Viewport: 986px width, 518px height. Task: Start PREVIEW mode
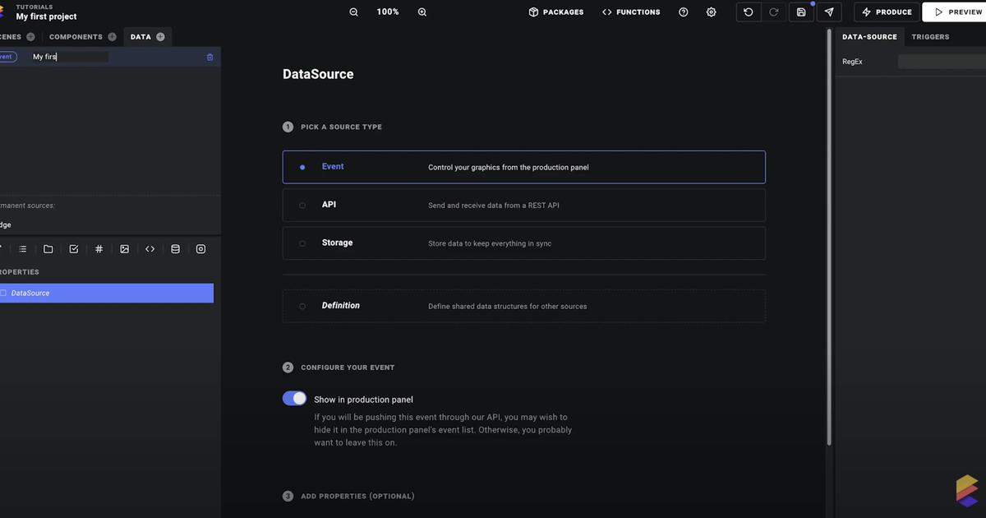click(x=957, y=11)
